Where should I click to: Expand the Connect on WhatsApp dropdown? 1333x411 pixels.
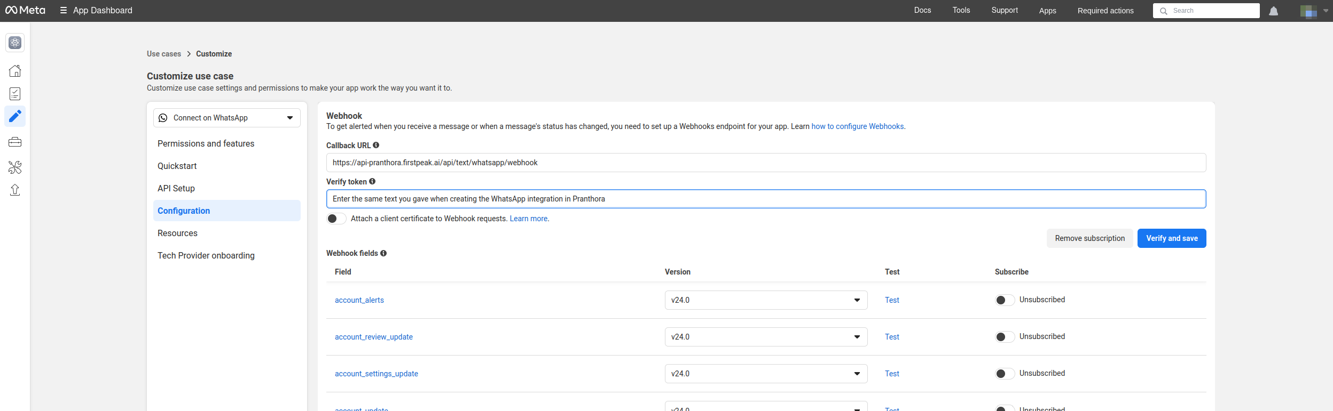point(227,118)
